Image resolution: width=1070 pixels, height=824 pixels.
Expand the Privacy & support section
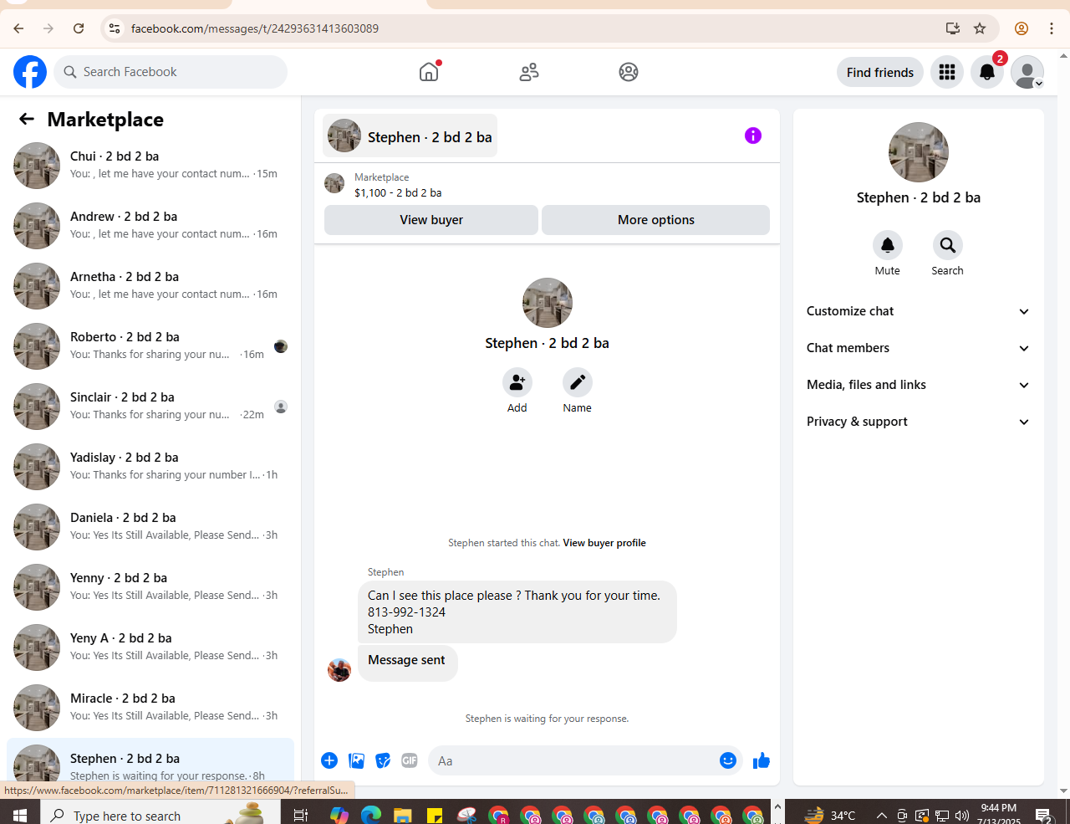click(x=919, y=422)
